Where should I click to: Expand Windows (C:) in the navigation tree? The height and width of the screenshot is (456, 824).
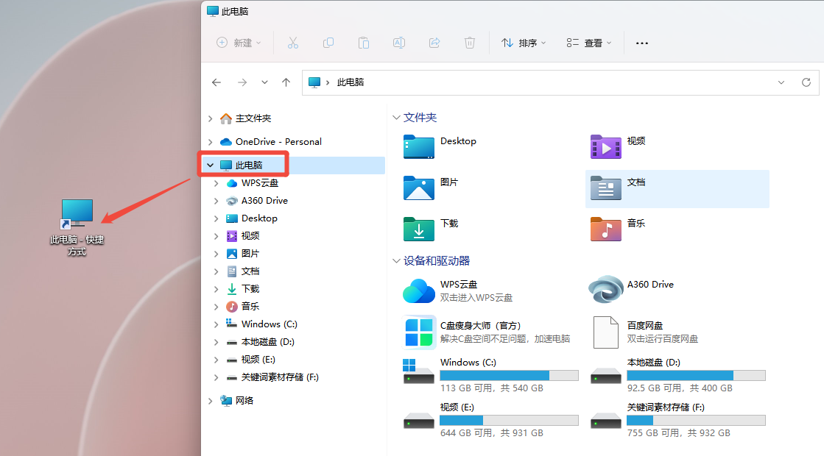point(216,325)
